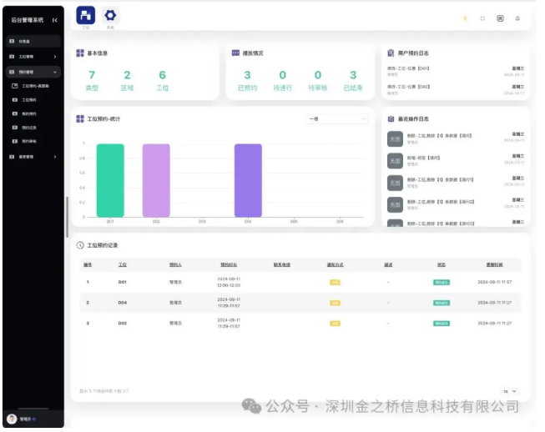The width and height of the screenshot is (545, 432).
Task: Click the icon beside 播放情况 card title
Action: [235, 53]
